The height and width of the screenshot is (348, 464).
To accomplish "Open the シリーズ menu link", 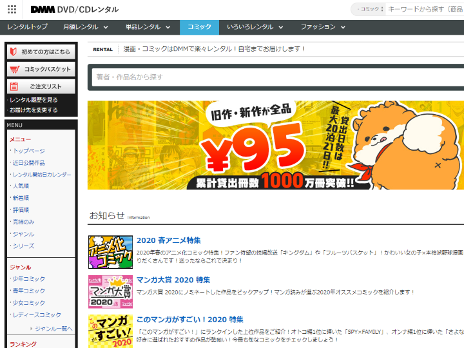I will (x=23, y=246).
